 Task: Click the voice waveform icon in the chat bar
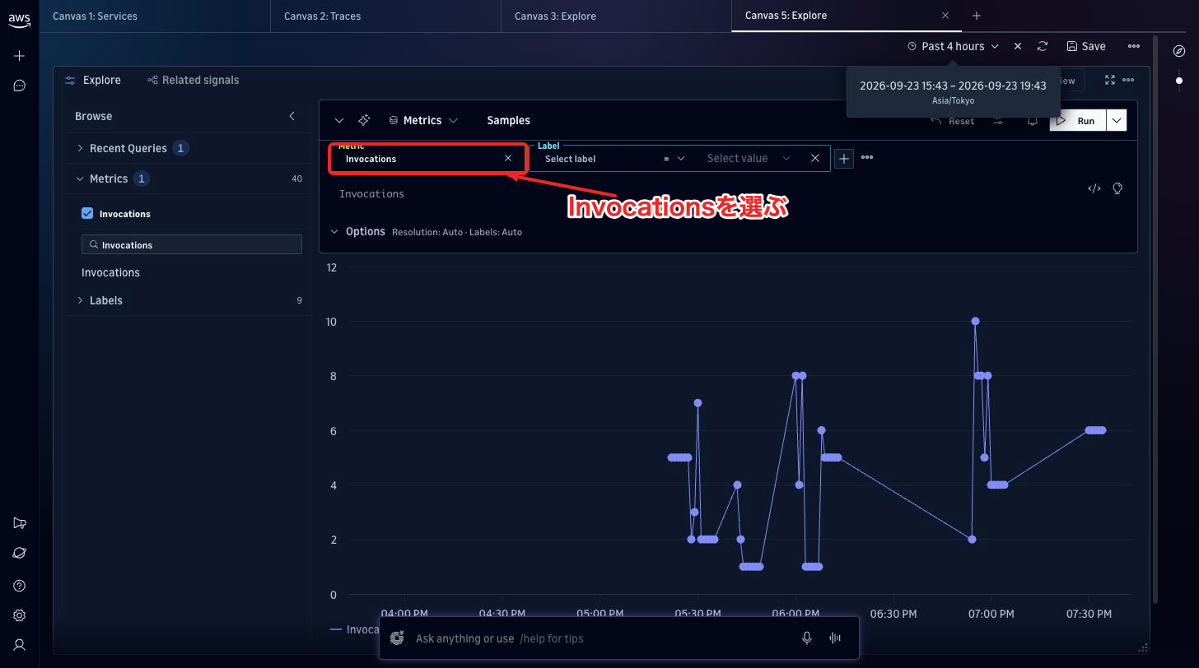[835, 638]
